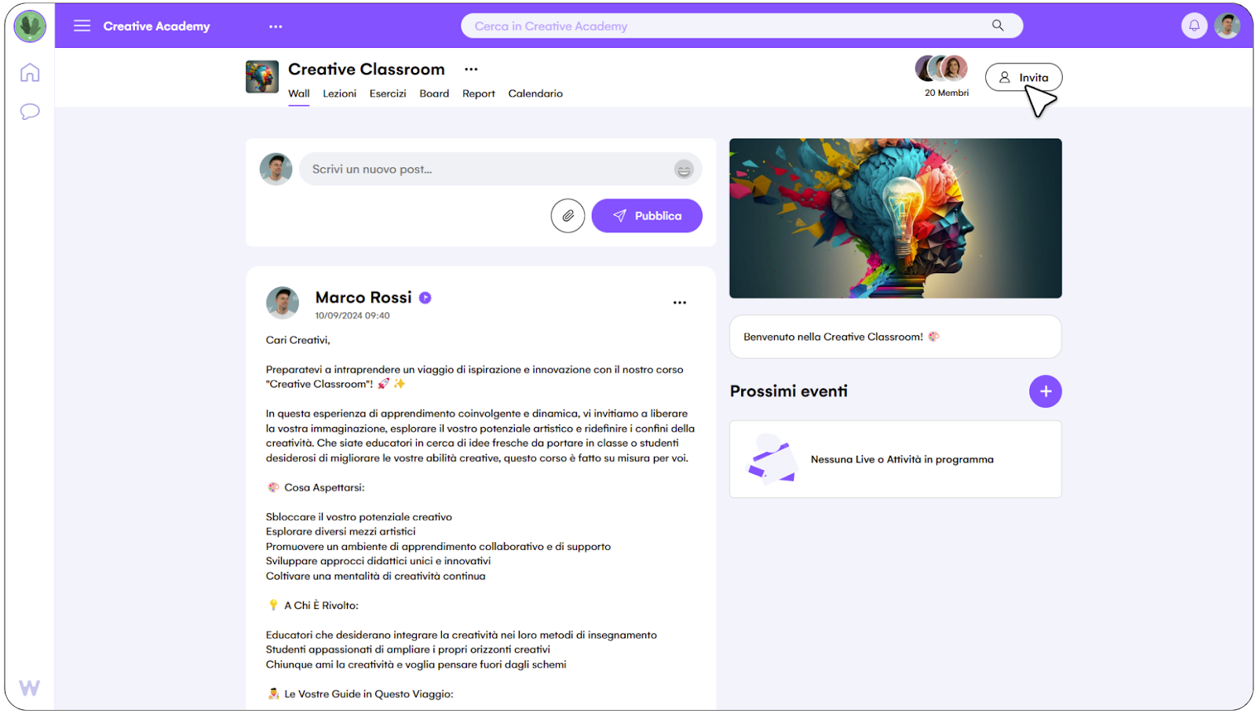
Task: Open the emoji picker in post field
Action: click(x=684, y=169)
